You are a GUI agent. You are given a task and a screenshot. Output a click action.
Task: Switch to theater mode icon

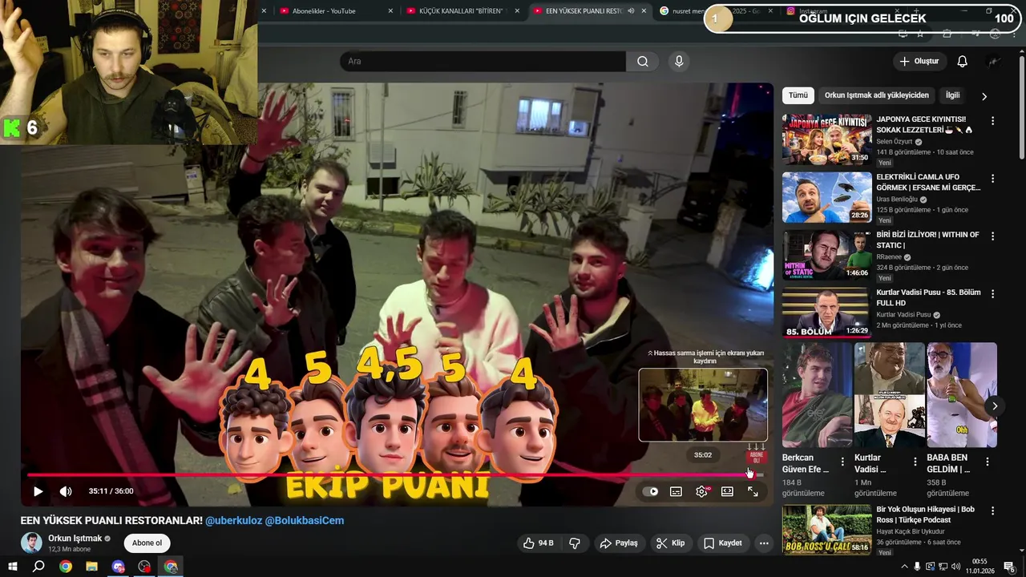(x=727, y=492)
